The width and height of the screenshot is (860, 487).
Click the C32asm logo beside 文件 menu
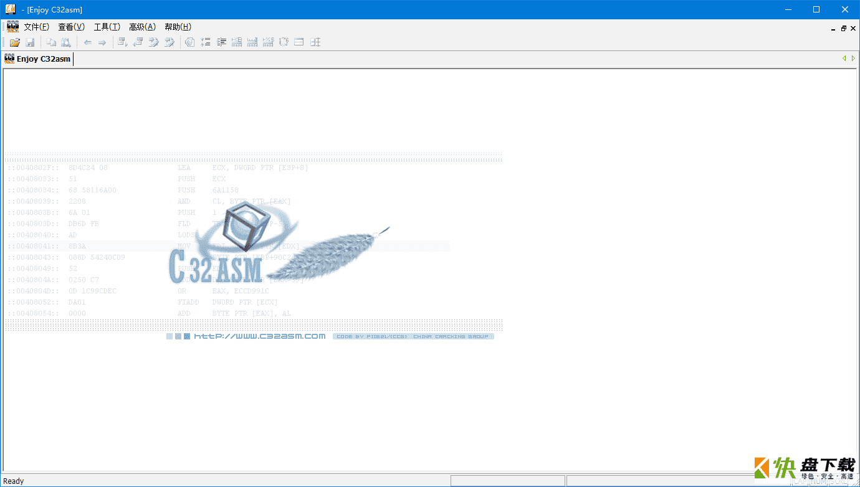[12, 27]
